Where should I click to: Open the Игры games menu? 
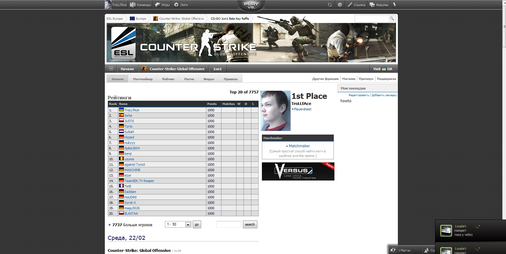tap(163, 5)
